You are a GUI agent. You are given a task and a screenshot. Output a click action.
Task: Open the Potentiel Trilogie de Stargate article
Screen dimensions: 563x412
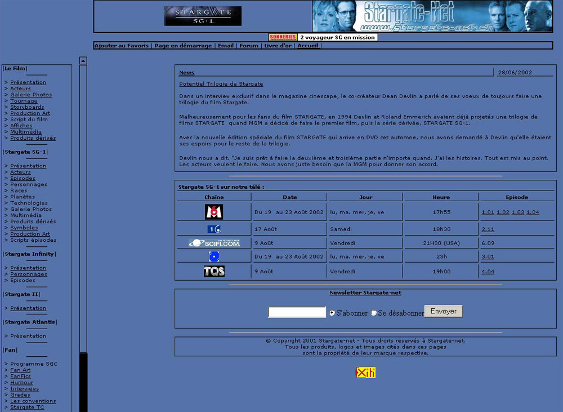[x=221, y=84]
